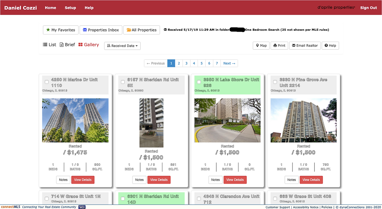
Task: Go to results page 2
Action: tap(179, 63)
